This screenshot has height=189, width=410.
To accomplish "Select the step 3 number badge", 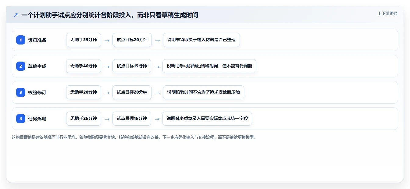I will [x=21, y=92].
